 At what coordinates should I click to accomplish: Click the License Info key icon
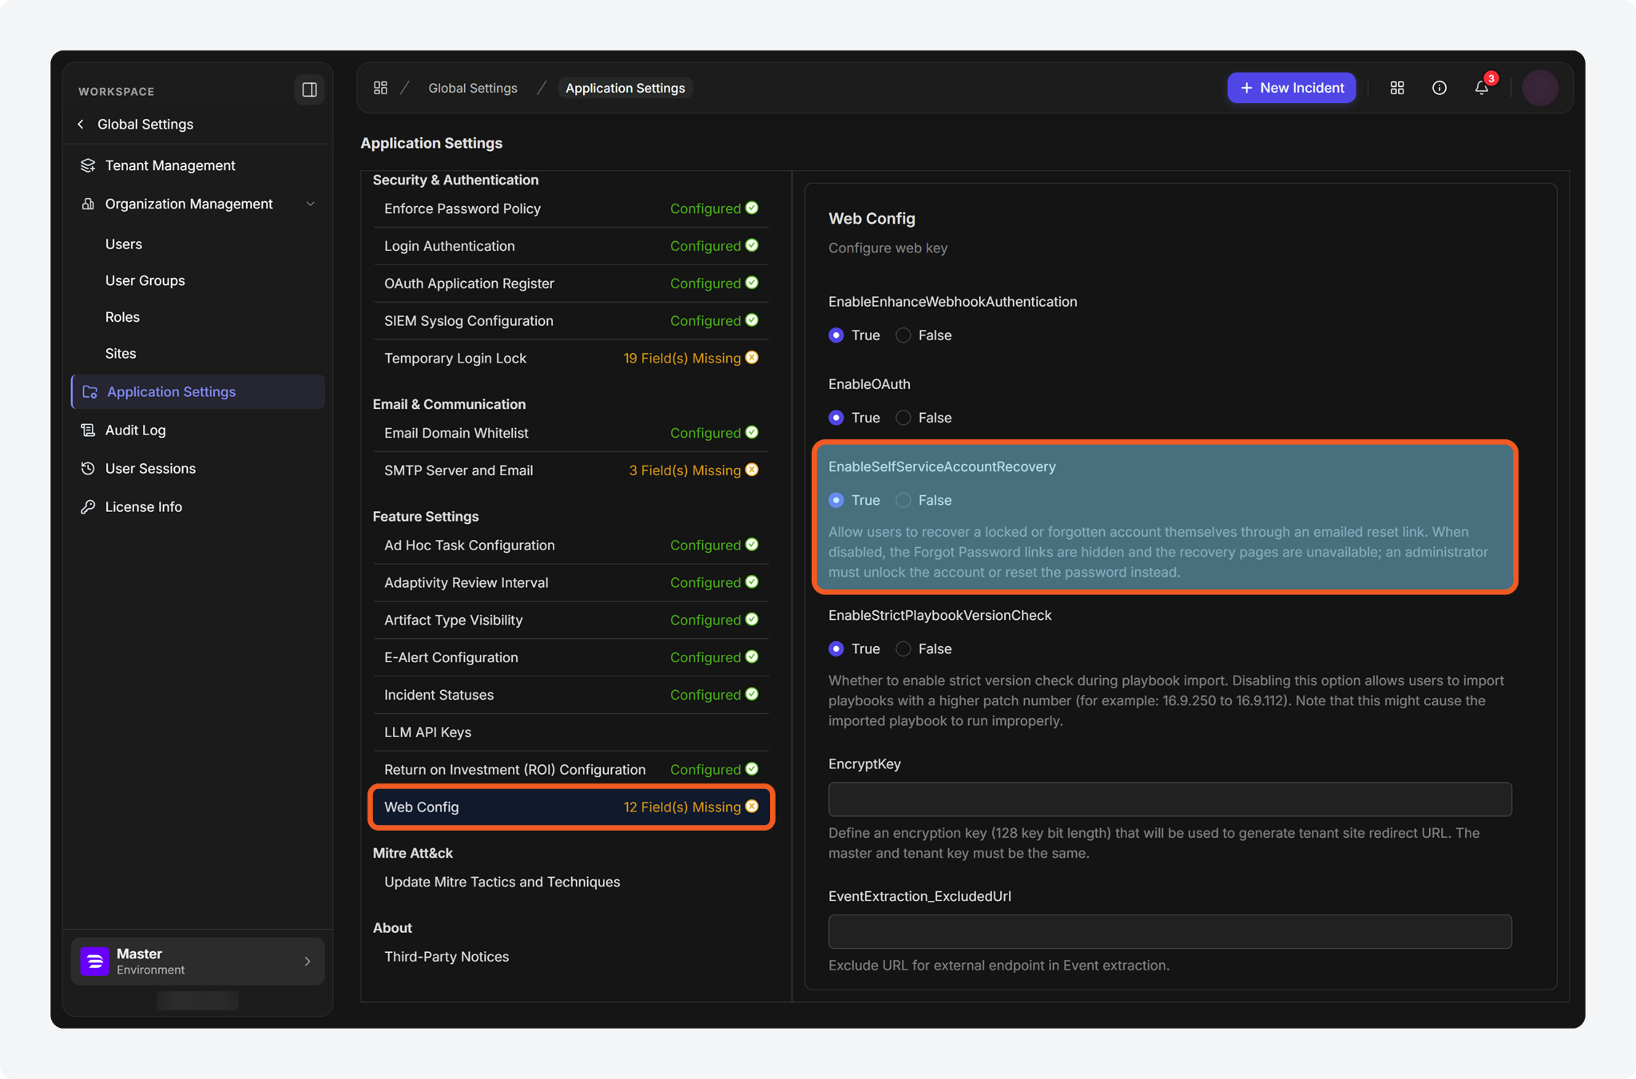(88, 506)
